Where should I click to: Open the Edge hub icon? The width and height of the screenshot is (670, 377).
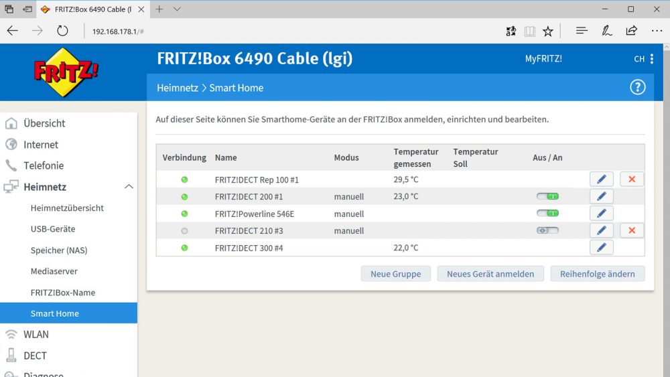(582, 31)
